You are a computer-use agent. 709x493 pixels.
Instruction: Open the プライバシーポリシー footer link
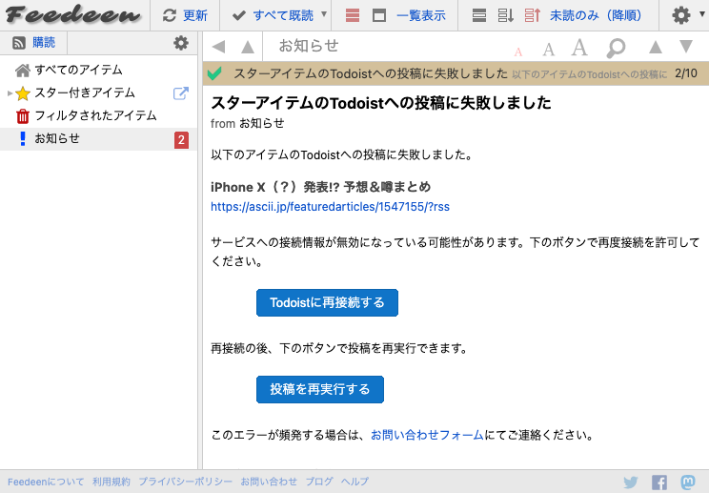pyautogui.click(x=186, y=482)
